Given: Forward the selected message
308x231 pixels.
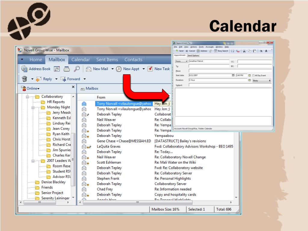Looking at the screenshot, I should (70, 79).
